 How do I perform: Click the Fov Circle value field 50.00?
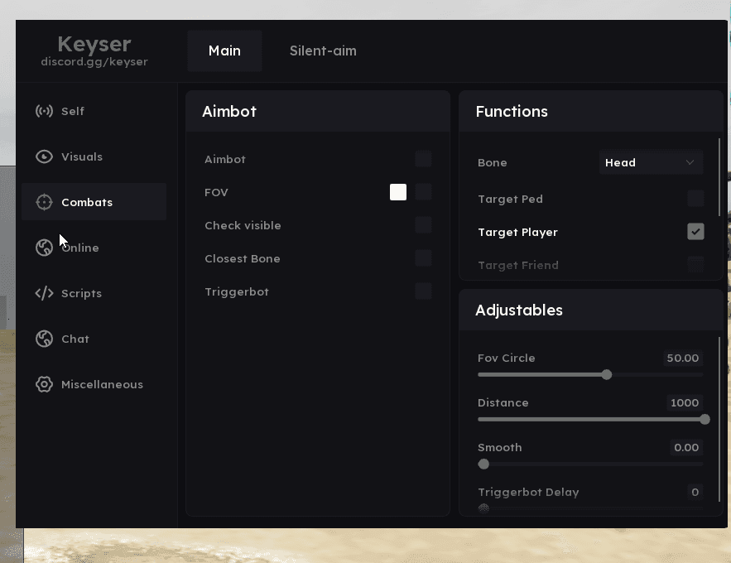pyautogui.click(x=683, y=358)
